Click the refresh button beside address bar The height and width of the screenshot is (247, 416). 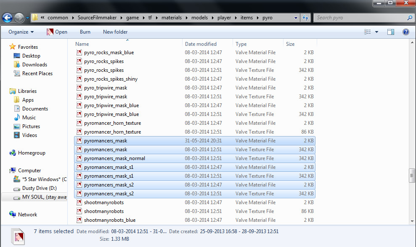point(305,18)
